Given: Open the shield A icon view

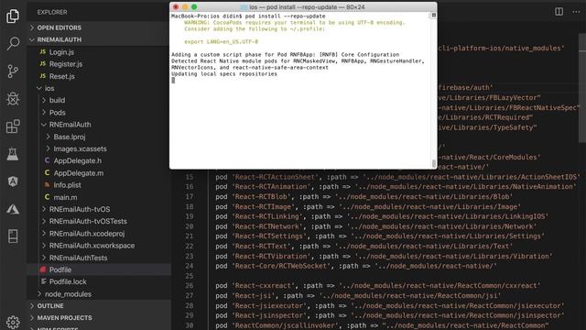Looking at the screenshot, I should tap(13, 181).
